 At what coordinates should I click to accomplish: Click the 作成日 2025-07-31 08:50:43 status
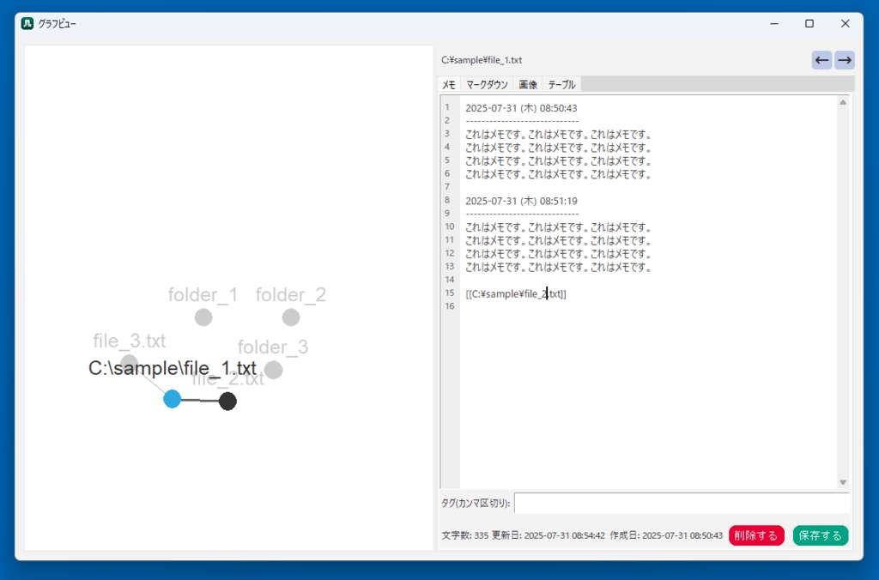pos(666,535)
